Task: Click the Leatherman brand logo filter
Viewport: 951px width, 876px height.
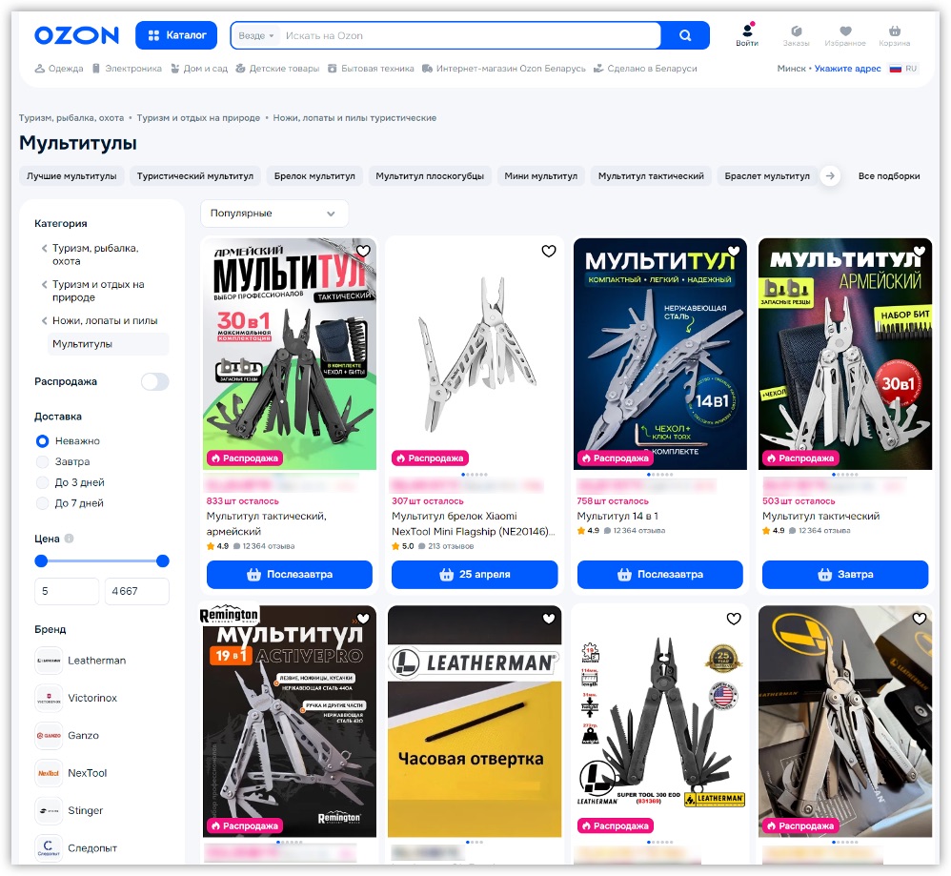Action: 49,661
